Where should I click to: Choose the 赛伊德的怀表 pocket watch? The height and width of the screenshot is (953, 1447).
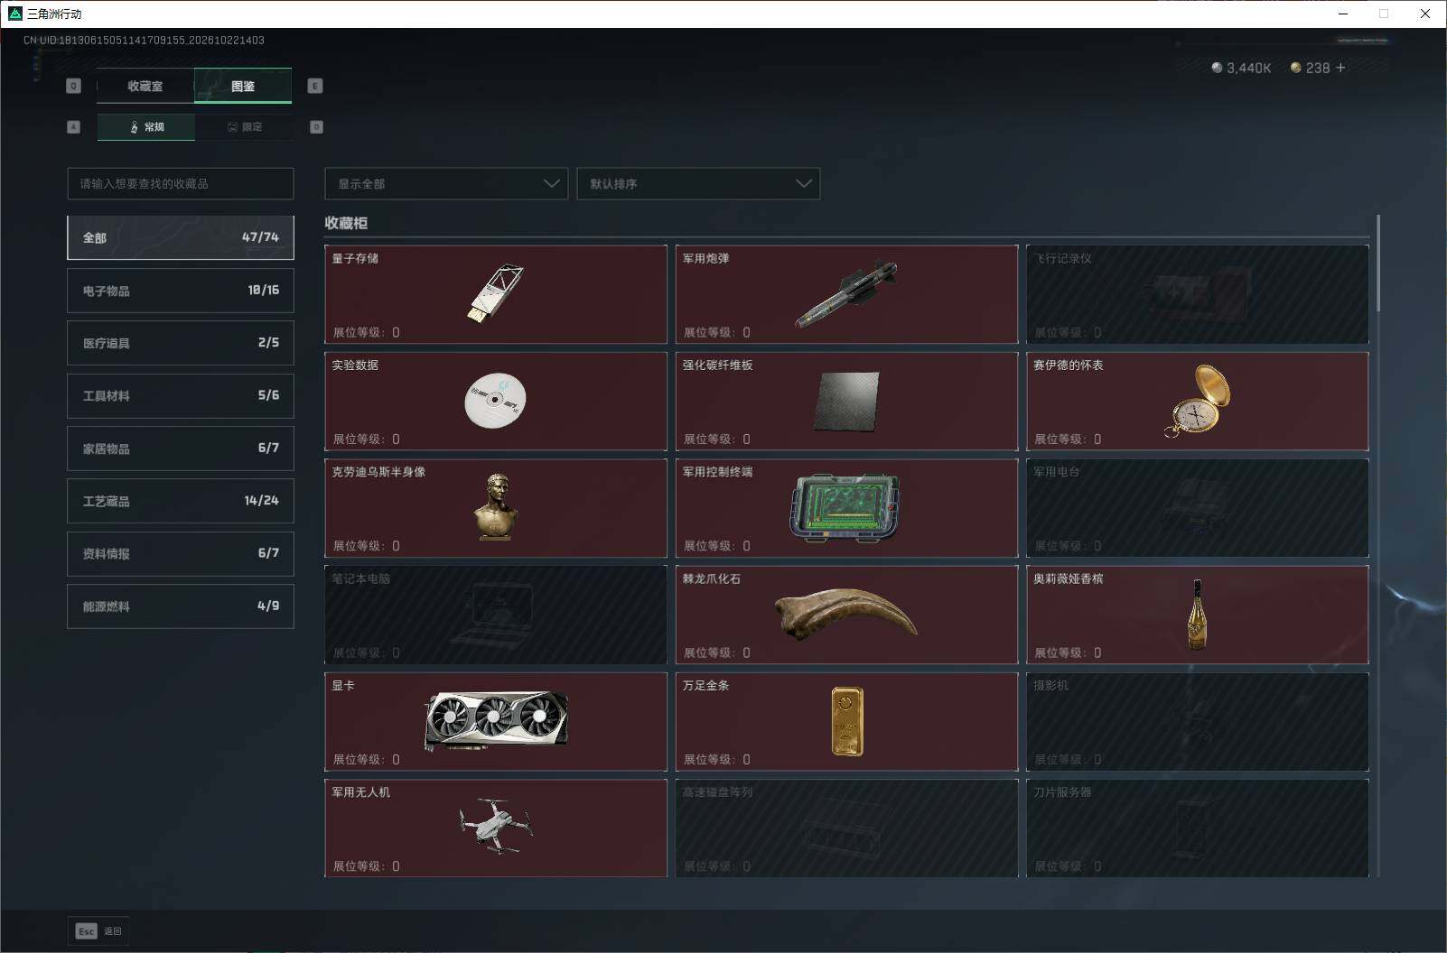(x=1198, y=401)
